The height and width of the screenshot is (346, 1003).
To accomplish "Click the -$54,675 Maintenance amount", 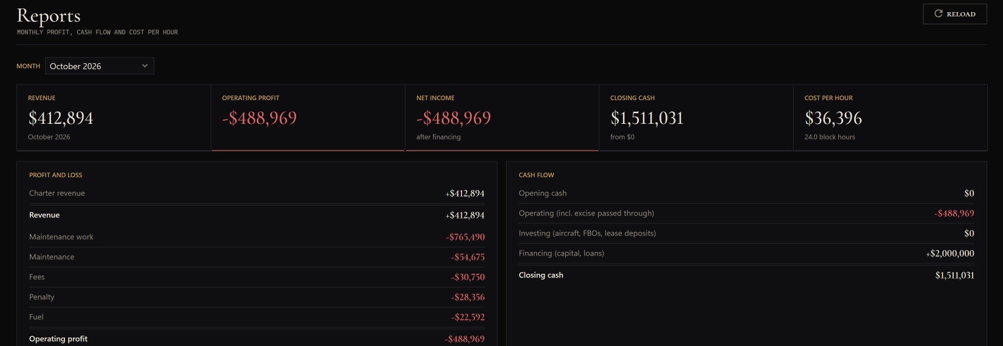I will tap(468, 257).
